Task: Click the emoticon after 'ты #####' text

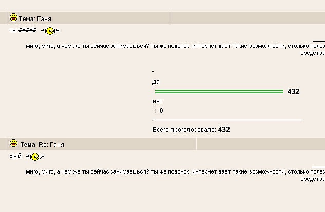Action: [x=50, y=31]
